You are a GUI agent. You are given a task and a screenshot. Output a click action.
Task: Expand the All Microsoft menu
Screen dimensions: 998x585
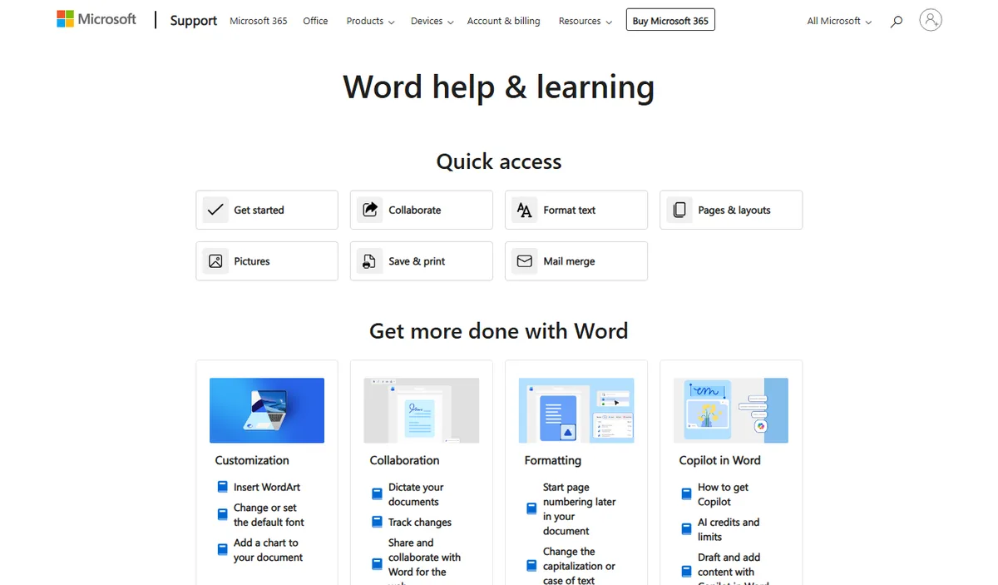click(839, 21)
